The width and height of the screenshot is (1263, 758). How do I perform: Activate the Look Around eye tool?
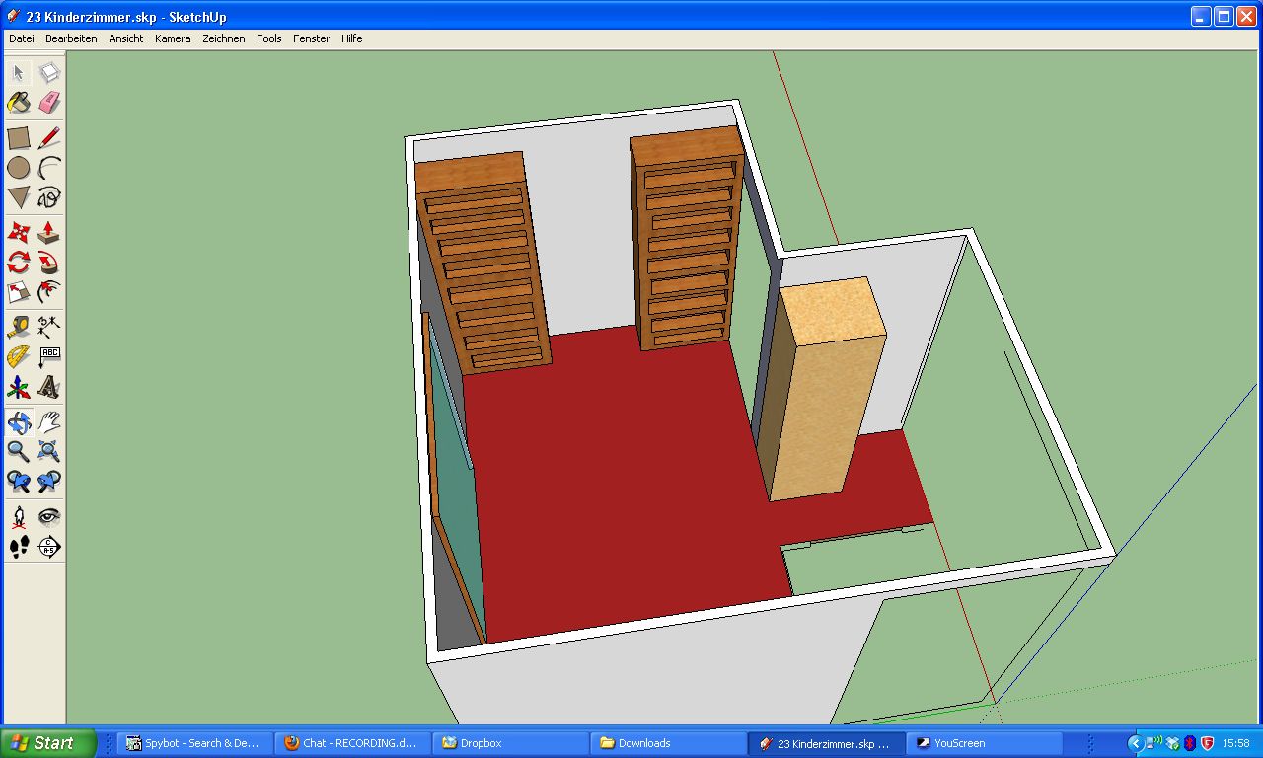[49, 517]
